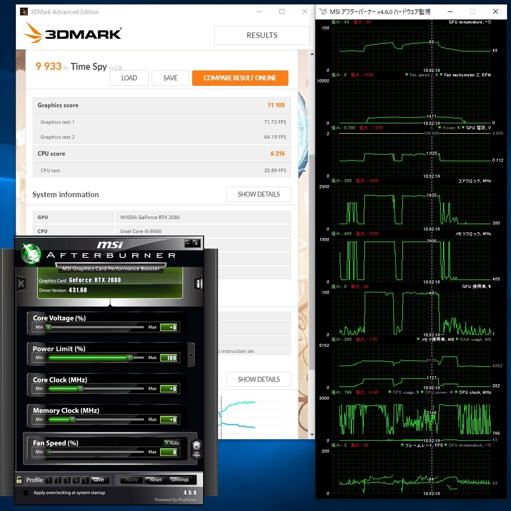Click the Core Clock +0 value field
Viewport: 511px width, 511px height.
coord(169,388)
